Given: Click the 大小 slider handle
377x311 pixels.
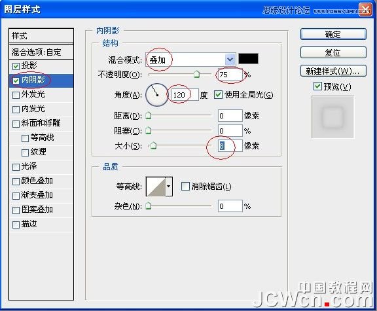Looking at the screenshot, I should (153, 145).
